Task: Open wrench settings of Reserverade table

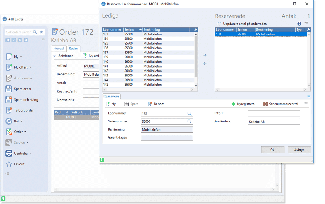Action: (x=308, y=30)
